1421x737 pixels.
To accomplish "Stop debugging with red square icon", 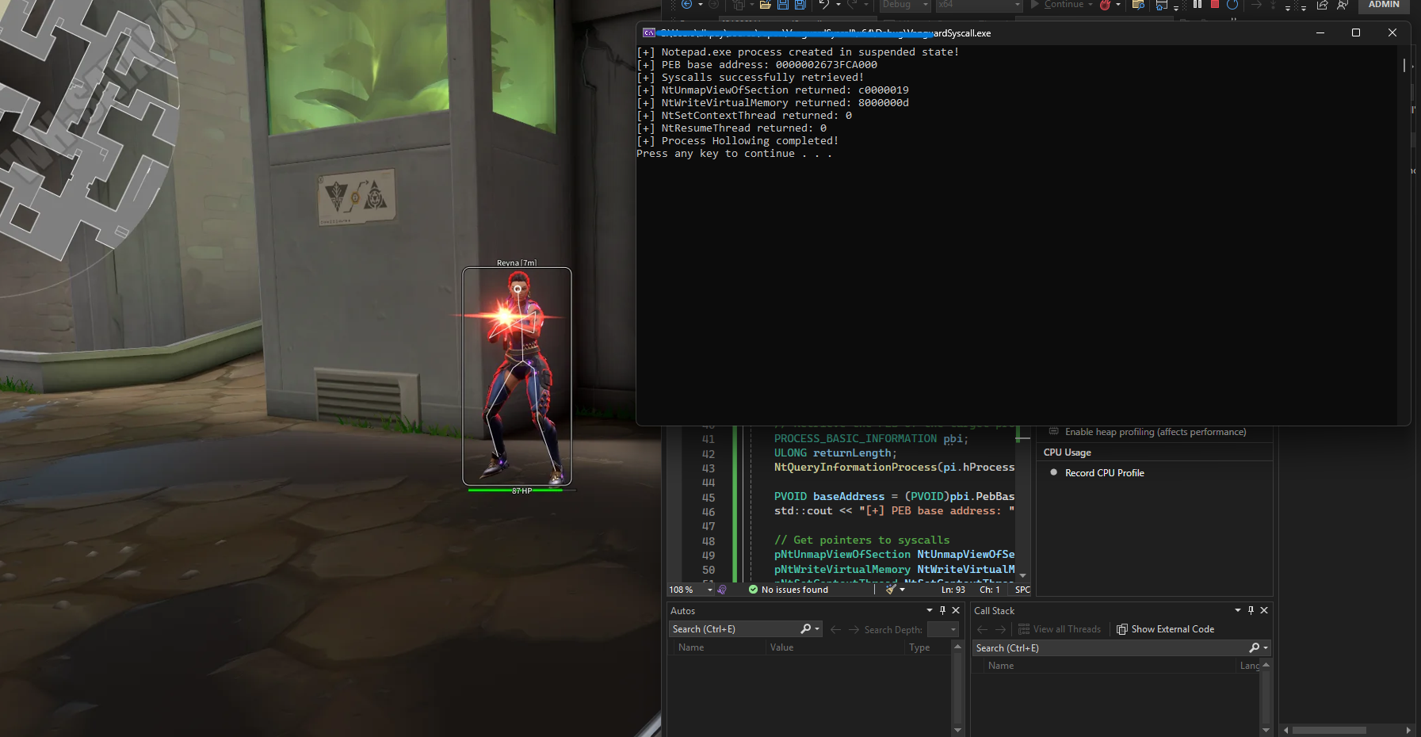I will [x=1215, y=4].
